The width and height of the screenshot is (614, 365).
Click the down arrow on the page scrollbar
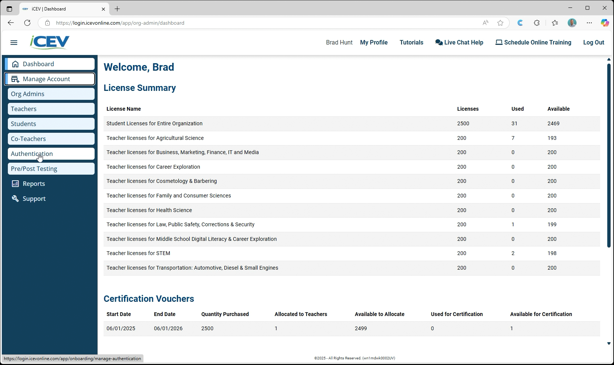click(x=608, y=343)
